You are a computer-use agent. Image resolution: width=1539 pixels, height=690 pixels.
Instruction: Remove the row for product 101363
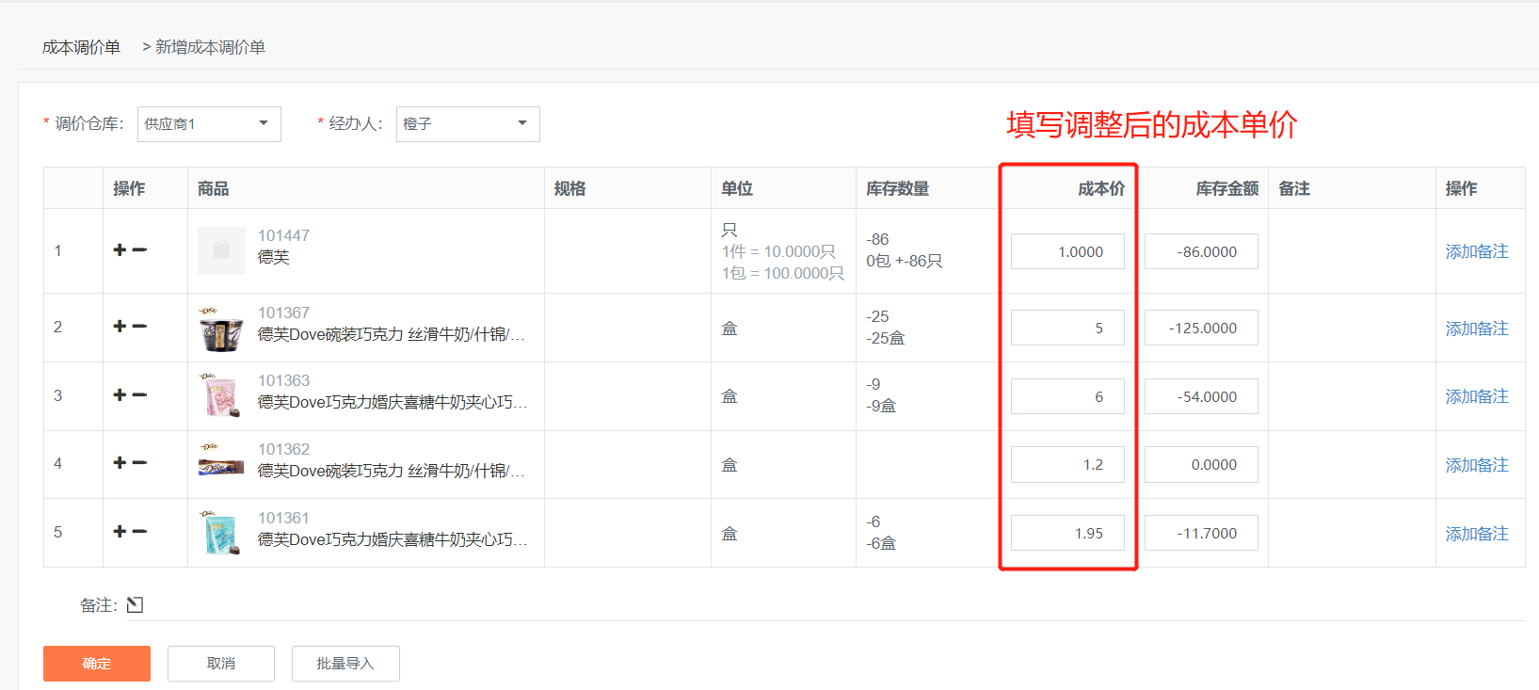[139, 395]
